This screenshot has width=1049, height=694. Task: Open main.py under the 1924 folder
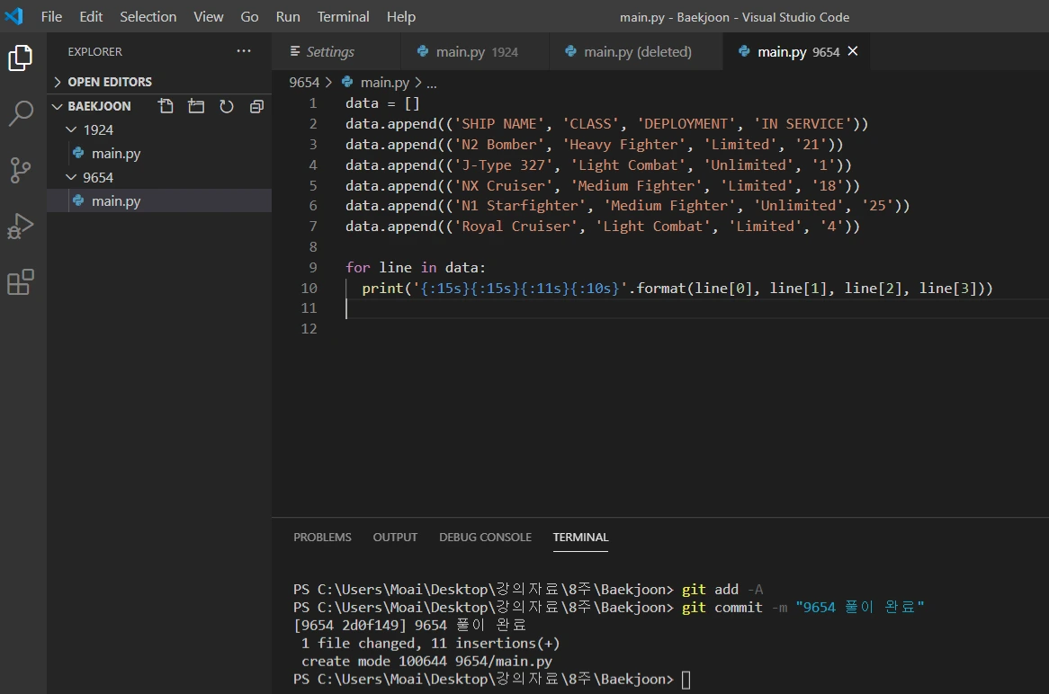click(116, 154)
